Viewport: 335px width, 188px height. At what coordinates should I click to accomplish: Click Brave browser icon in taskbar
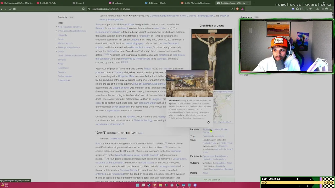(155, 185)
